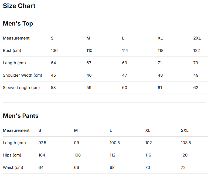Screen dimensions: 208x174
Task: Click Length (cm) label in Men's Top table
Action: tap(14, 63)
